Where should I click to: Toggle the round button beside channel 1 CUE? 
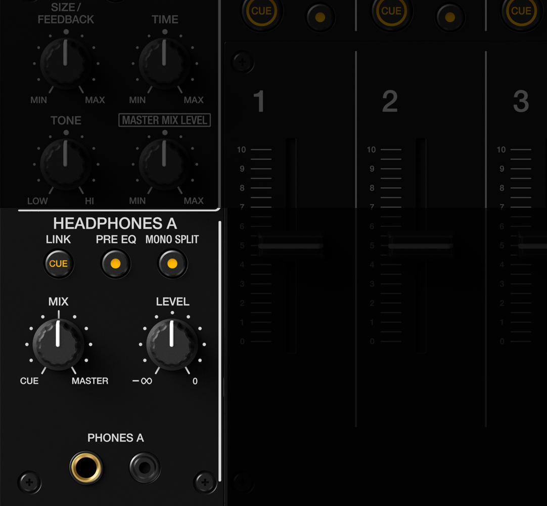tap(320, 17)
